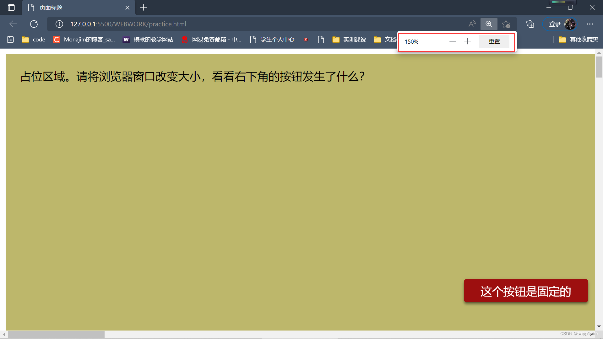This screenshot has height=339, width=603.
Task: Open the zoom magnifier icon in address bar
Action: 489,24
